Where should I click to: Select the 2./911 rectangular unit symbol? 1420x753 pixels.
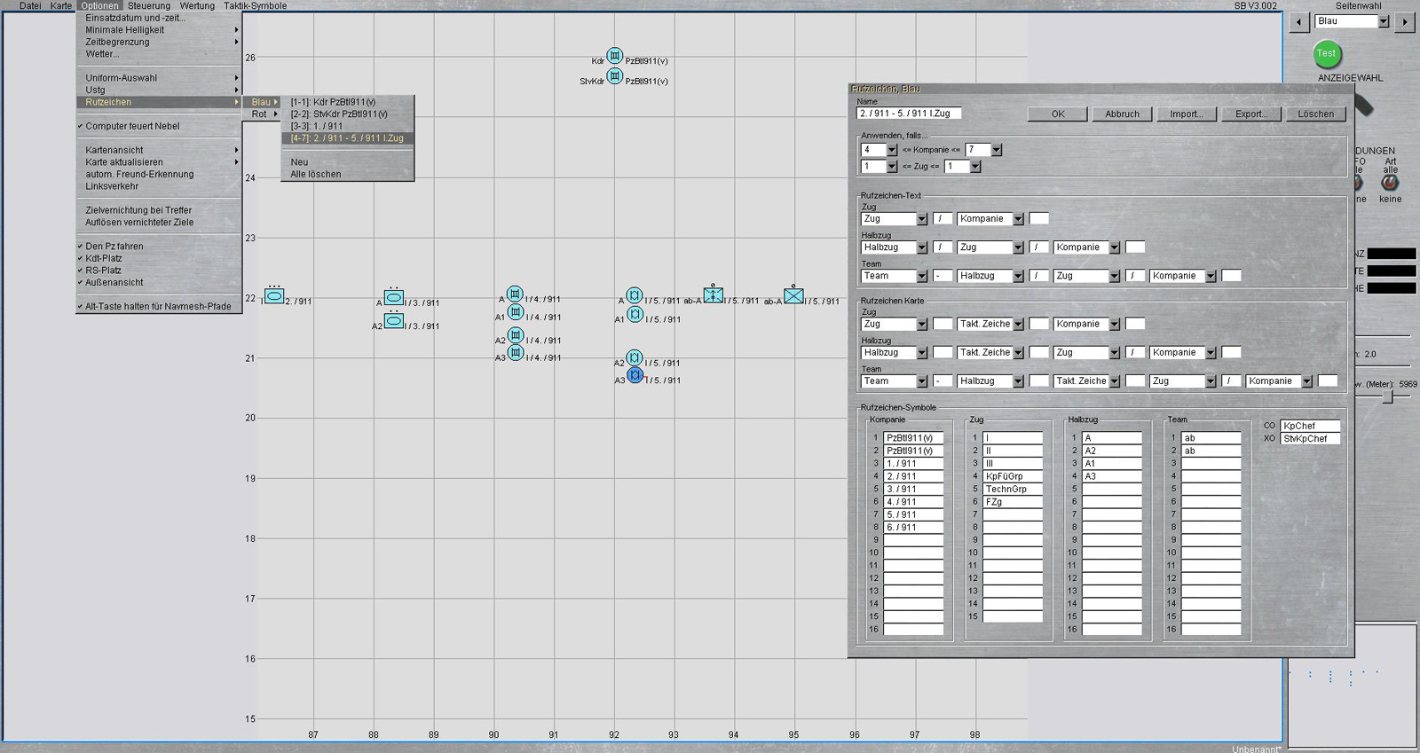point(274,296)
